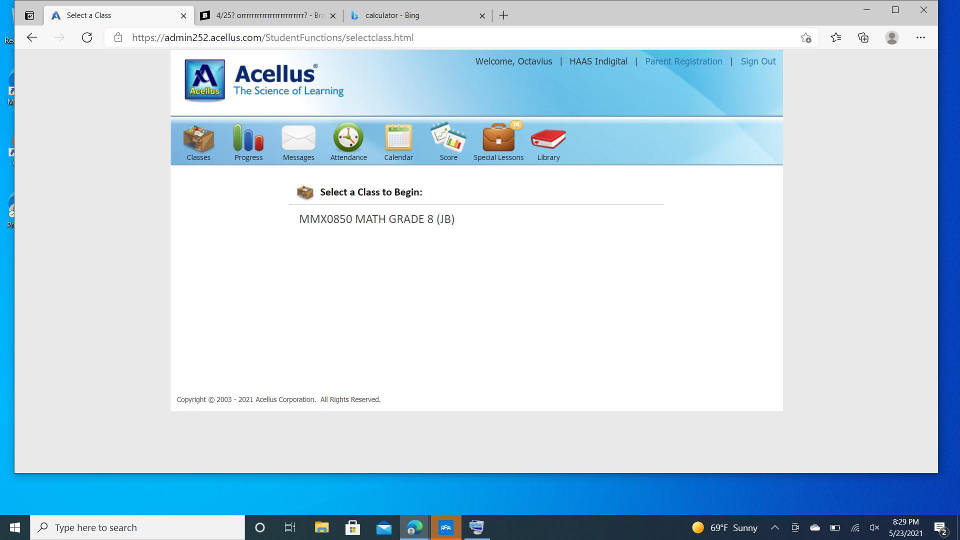960x540 pixels.
Task: Open the Parent Registration link
Action: [x=683, y=61]
